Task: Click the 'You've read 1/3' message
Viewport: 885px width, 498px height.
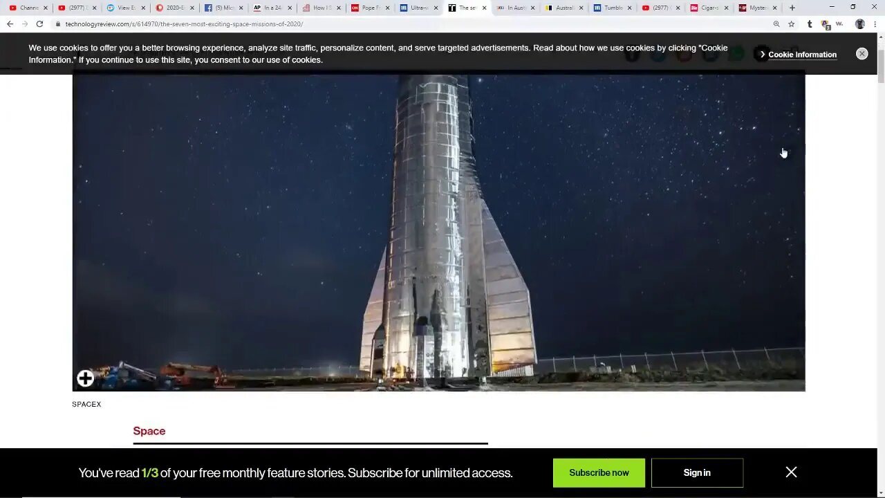Action: point(295,473)
